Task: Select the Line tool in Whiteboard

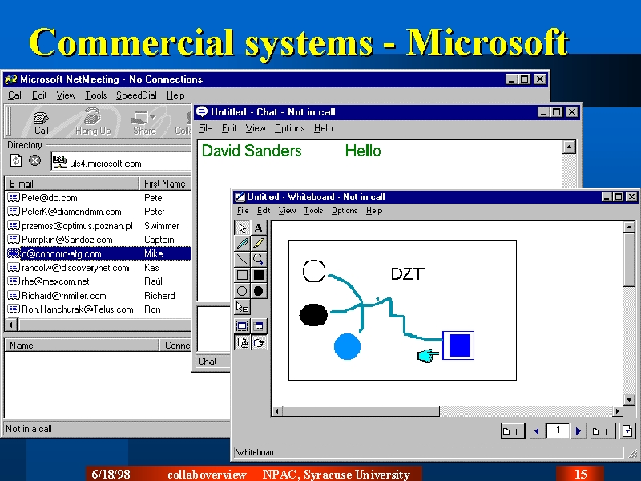Action: coord(242,259)
